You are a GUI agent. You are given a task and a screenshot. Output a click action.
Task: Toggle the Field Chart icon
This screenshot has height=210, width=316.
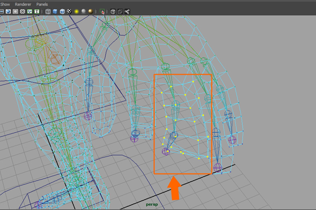[x=22, y=12]
